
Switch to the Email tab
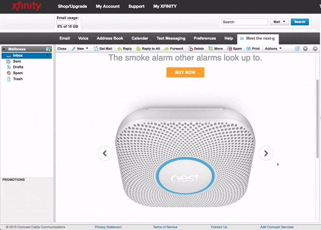(65, 38)
